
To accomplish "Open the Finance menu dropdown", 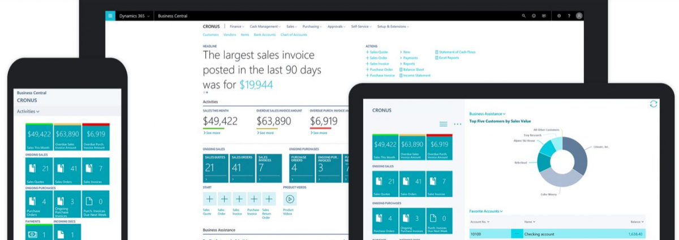I will coord(237,27).
